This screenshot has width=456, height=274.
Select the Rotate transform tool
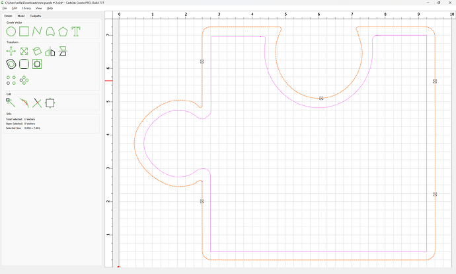point(37,51)
